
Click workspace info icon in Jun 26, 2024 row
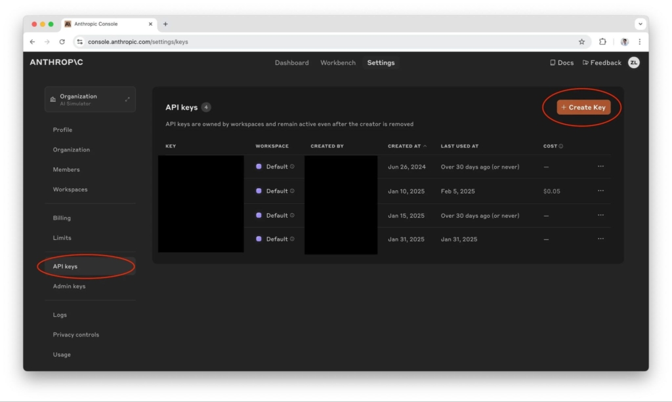point(292,167)
